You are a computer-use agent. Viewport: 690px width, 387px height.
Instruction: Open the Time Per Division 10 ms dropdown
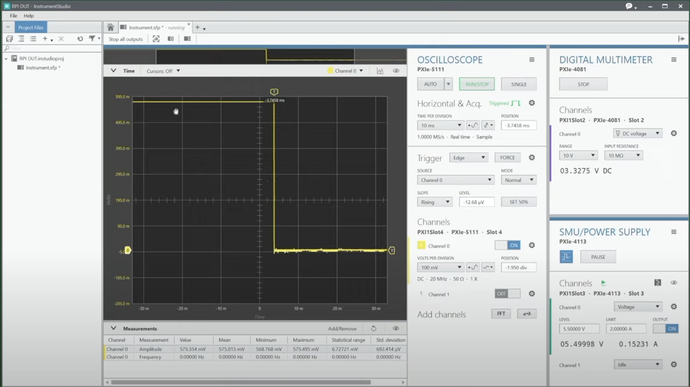(441, 126)
